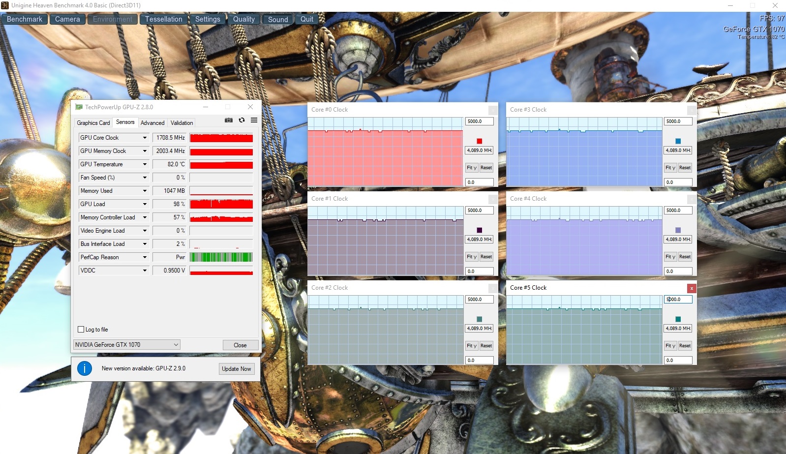Expand the VDDC sensor dropdown

point(145,271)
